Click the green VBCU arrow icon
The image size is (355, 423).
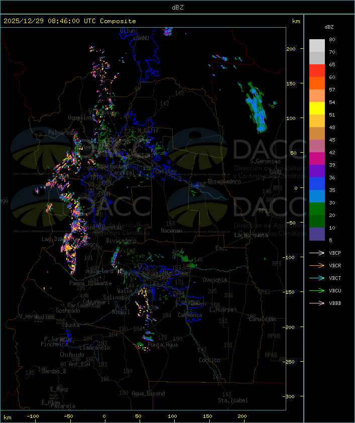click(x=317, y=290)
